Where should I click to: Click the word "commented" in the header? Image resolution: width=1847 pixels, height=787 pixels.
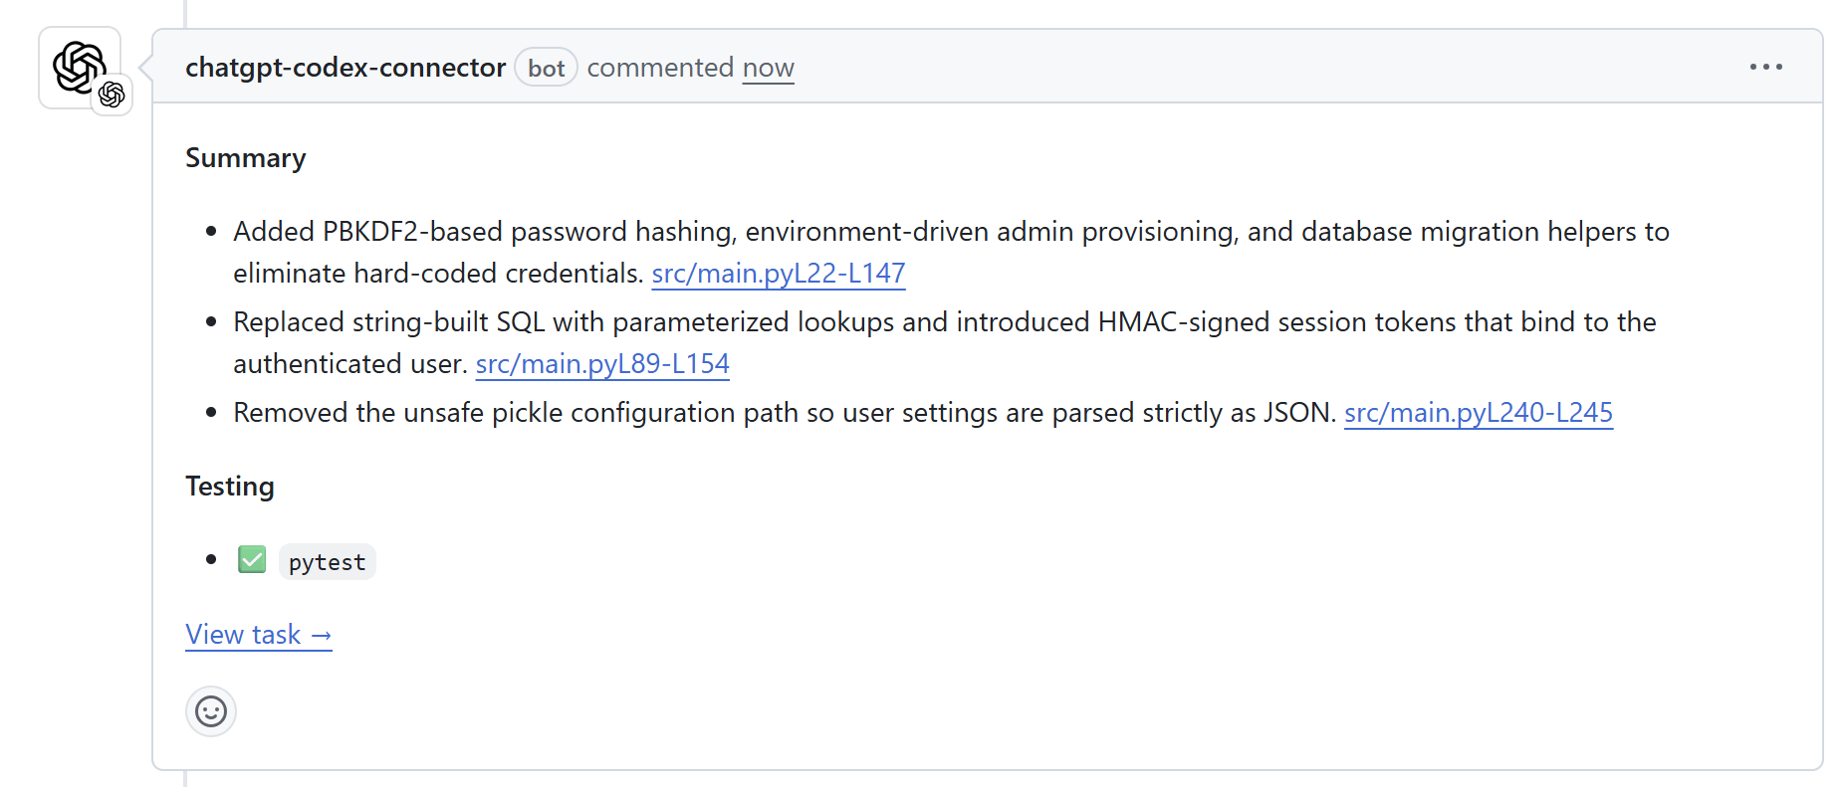coord(659,68)
